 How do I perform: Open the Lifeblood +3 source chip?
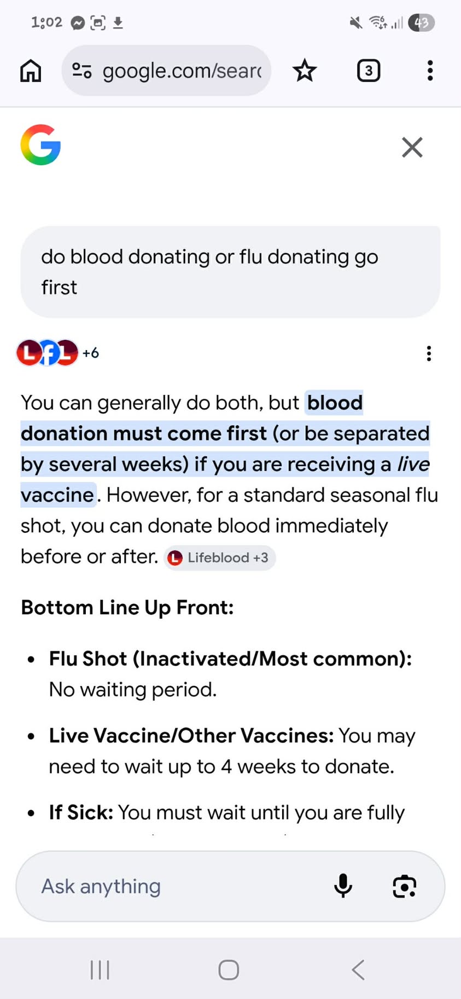coord(219,557)
